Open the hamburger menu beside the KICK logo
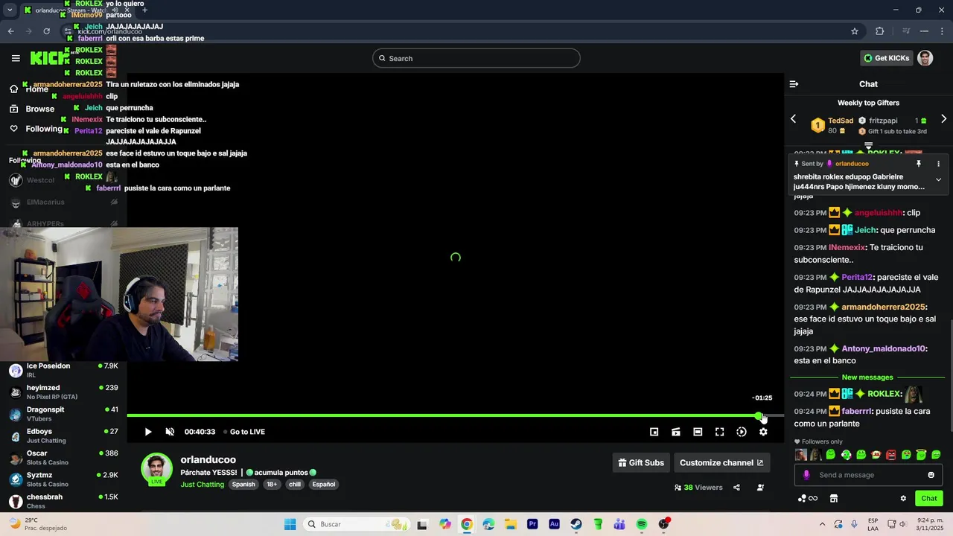953x536 pixels. (16, 58)
